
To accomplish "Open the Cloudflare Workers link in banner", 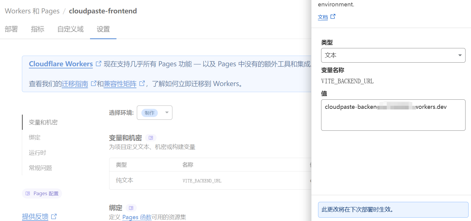I will click(61, 64).
